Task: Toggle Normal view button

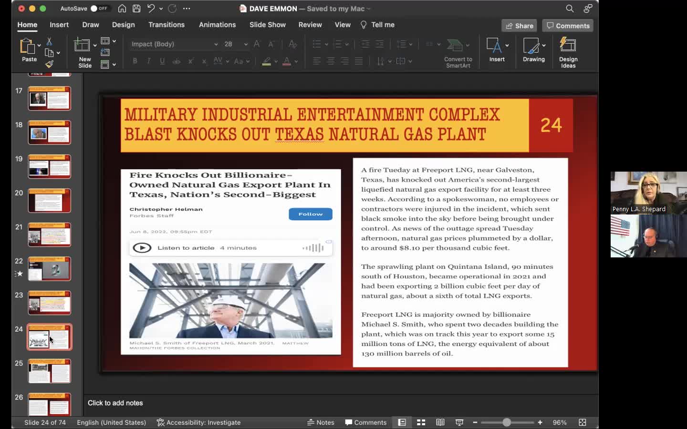Action: 402,422
